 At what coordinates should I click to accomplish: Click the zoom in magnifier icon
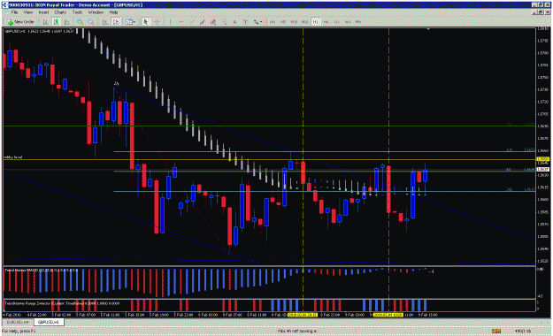pos(80,22)
